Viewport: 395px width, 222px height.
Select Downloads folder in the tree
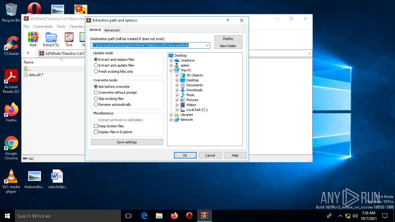click(194, 90)
